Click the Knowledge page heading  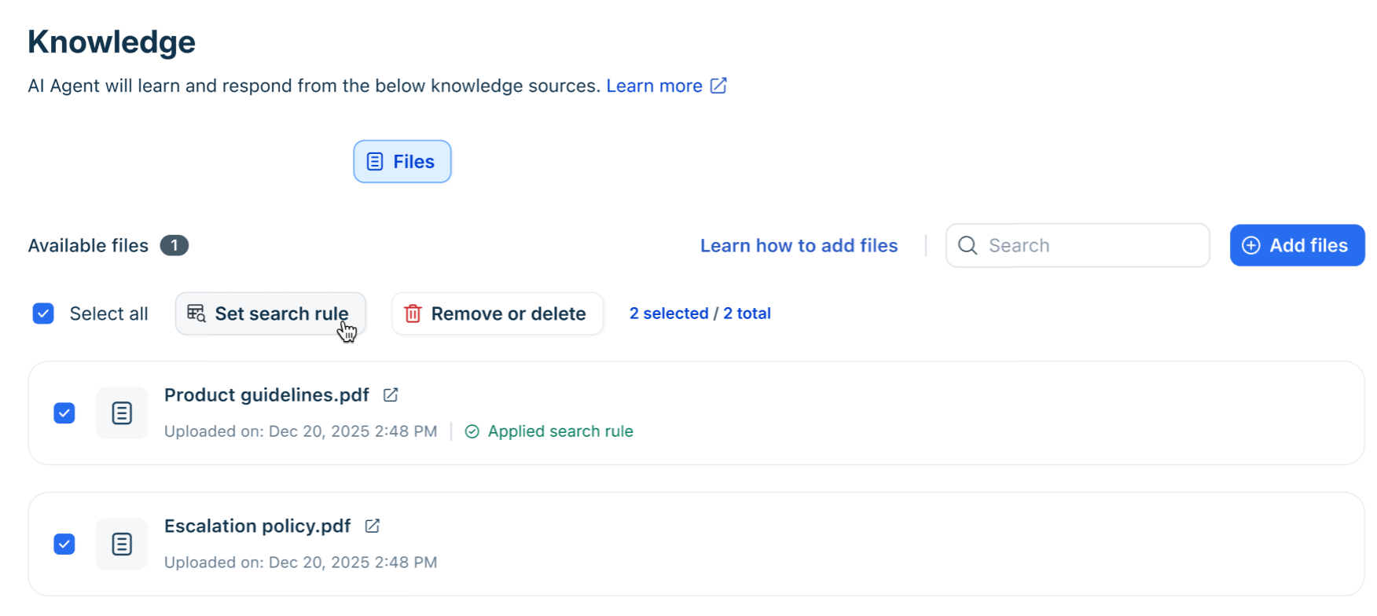[112, 42]
